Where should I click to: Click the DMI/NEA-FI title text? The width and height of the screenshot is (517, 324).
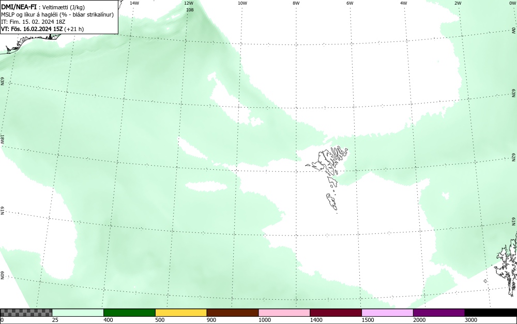(19, 7)
